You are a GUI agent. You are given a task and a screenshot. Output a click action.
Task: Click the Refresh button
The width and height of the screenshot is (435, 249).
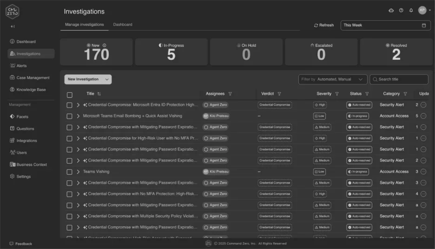click(x=324, y=25)
